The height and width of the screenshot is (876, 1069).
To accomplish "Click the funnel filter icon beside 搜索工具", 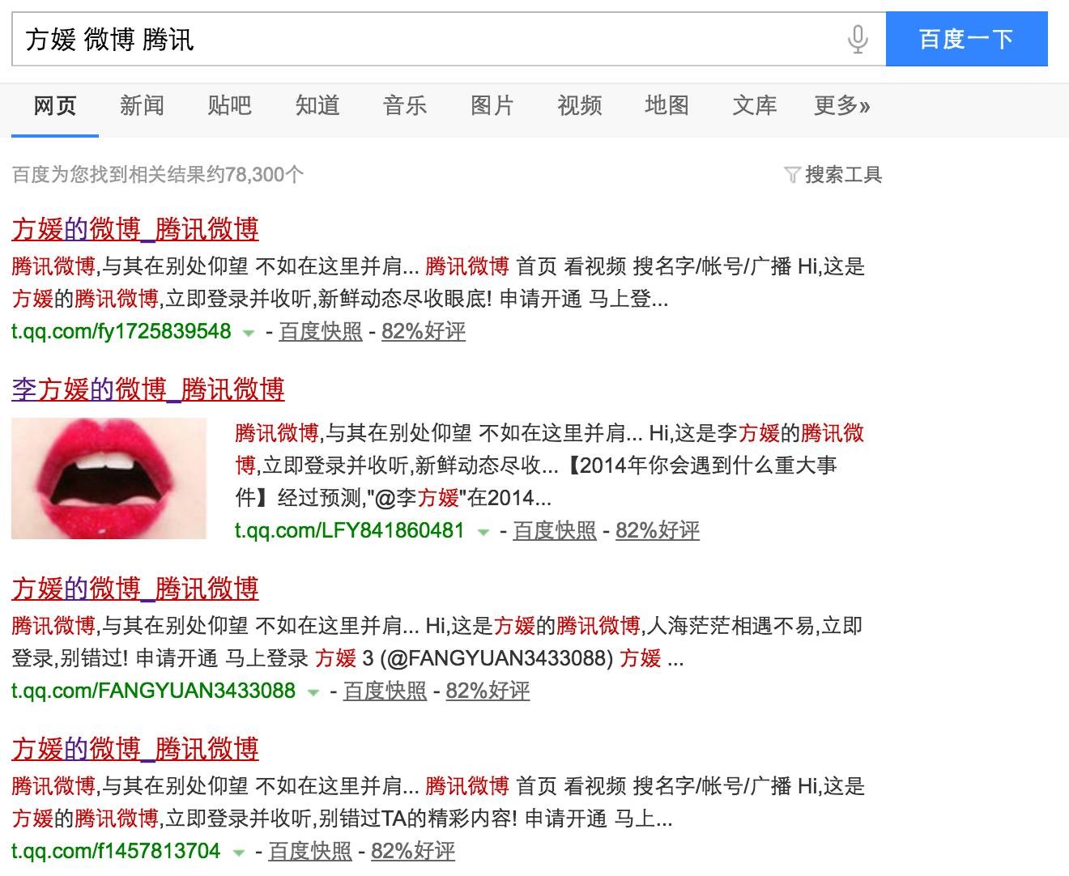I will pyautogui.click(x=793, y=174).
